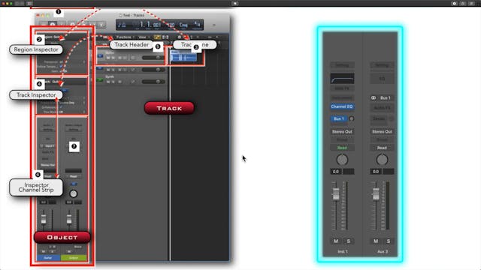This screenshot has width=481, height=270.
Task: Click green Output strip name in Inspector
Action: [74, 258]
